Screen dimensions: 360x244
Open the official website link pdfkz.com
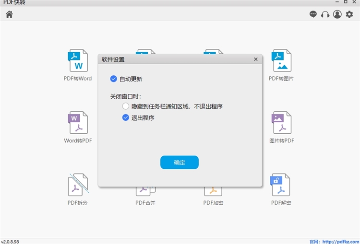(x=341, y=242)
